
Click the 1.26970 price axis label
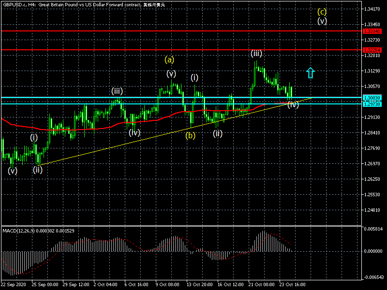[x=372, y=164]
